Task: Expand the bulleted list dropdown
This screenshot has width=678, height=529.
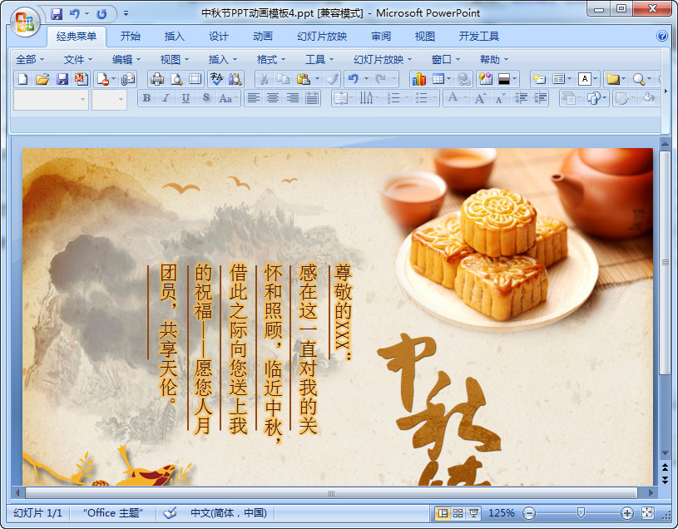Action: [434, 98]
